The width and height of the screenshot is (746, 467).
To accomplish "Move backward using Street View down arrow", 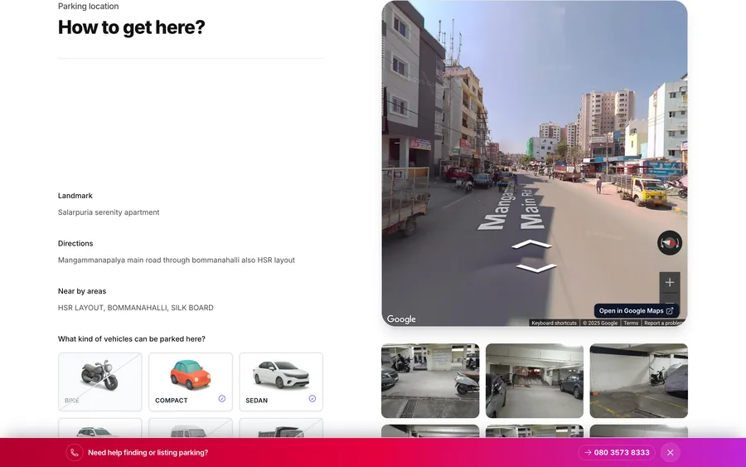I will tap(536, 268).
